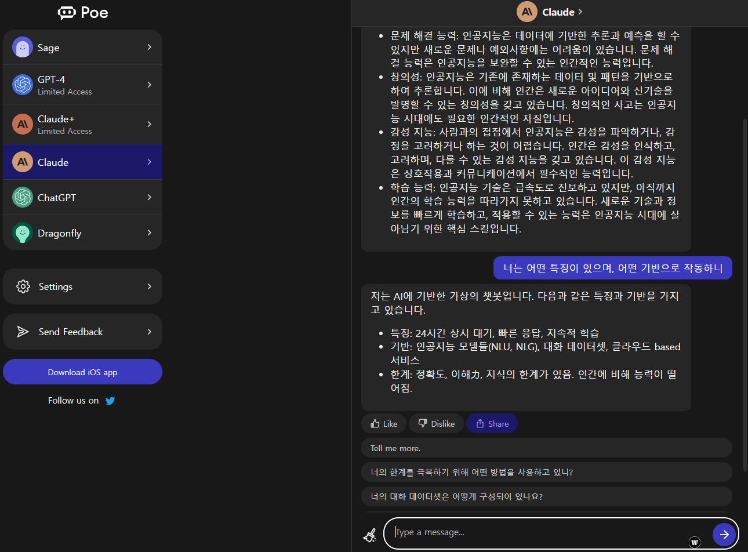
Task: Click the 'Limited Access' text under Claude+
Action: 65,131
